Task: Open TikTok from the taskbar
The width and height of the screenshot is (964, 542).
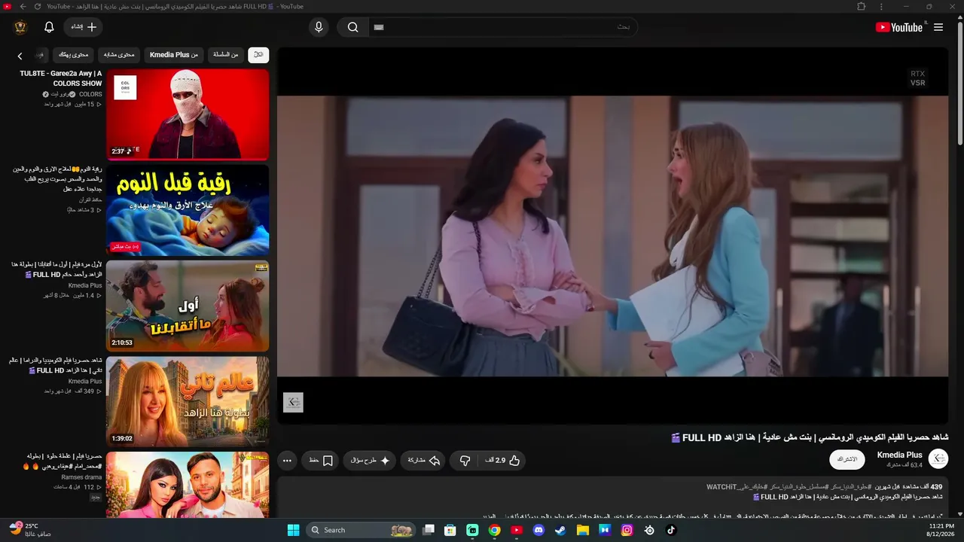Action: pos(671,530)
